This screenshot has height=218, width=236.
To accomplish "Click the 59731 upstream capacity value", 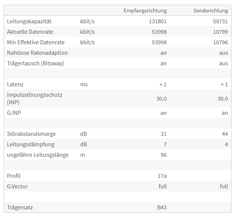I will (x=221, y=21).
